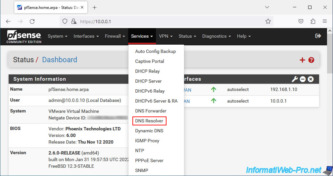Click the green up arrow for WAN

click(214, 90)
